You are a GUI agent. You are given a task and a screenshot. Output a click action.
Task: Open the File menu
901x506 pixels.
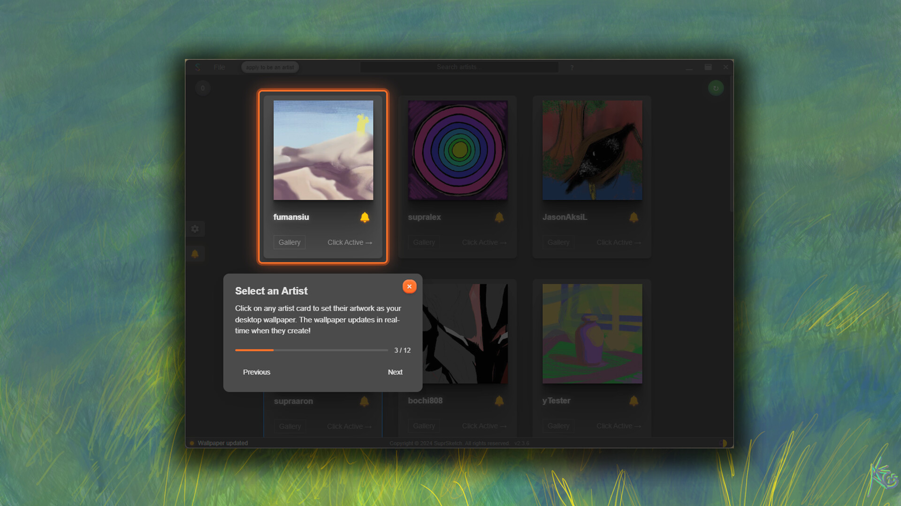[219, 67]
